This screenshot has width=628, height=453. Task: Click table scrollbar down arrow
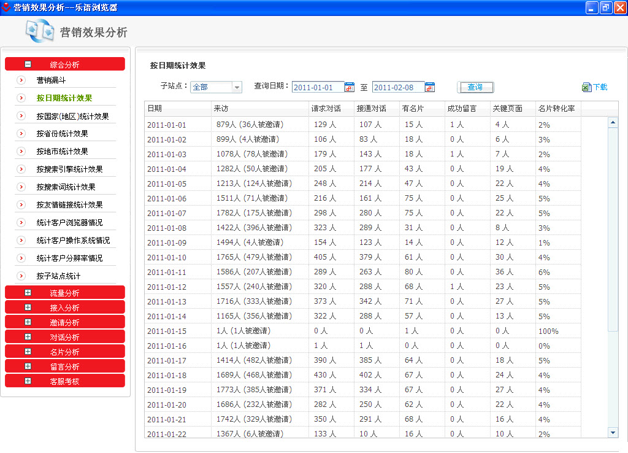(x=613, y=432)
